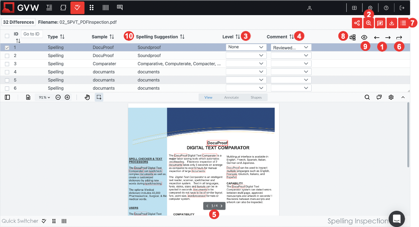Open the red list view icon

coord(403,23)
